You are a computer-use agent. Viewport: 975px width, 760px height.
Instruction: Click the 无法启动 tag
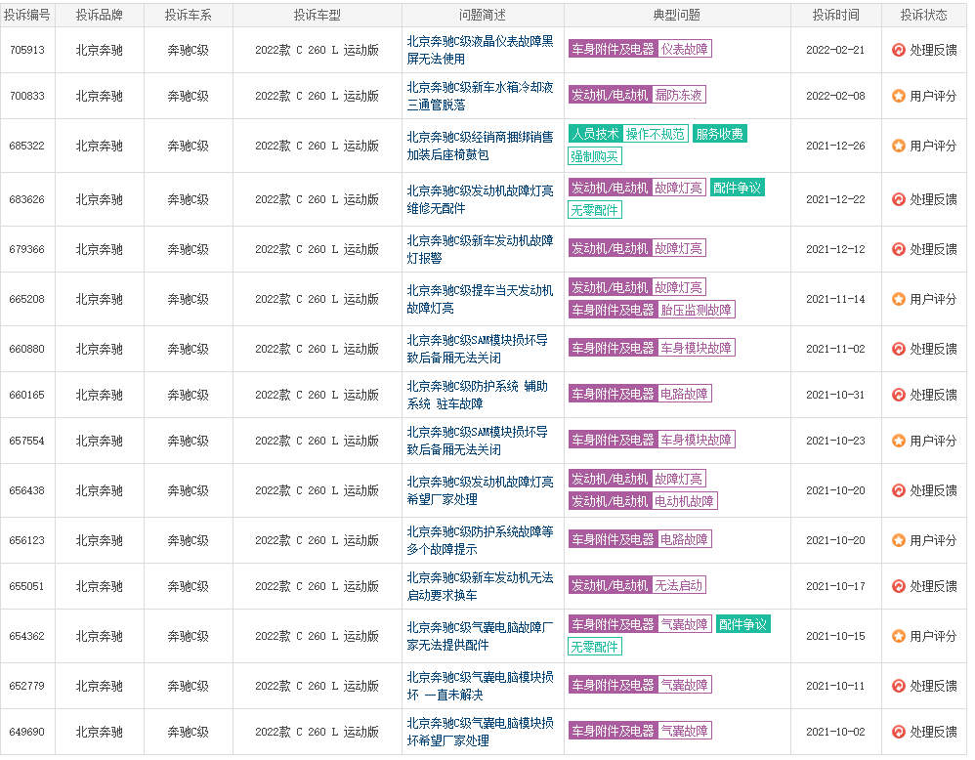678,585
